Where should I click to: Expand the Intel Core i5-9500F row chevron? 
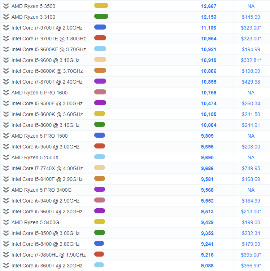tap(6, 103)
